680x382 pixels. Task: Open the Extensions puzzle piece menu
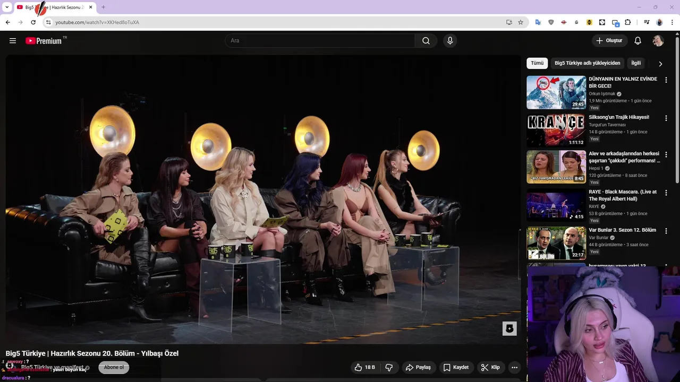coord(628,22)
